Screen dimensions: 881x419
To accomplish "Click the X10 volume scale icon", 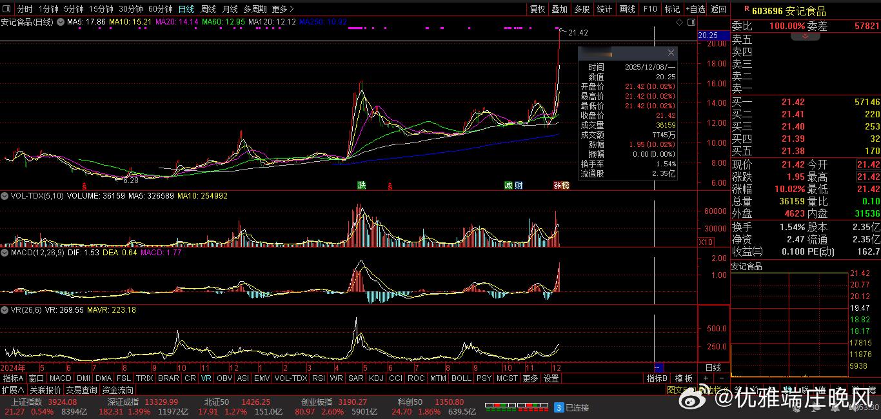I will (x=706, y=242).
